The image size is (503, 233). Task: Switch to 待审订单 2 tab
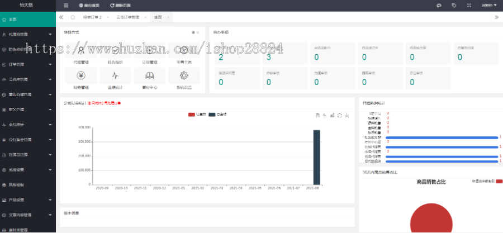92,17
